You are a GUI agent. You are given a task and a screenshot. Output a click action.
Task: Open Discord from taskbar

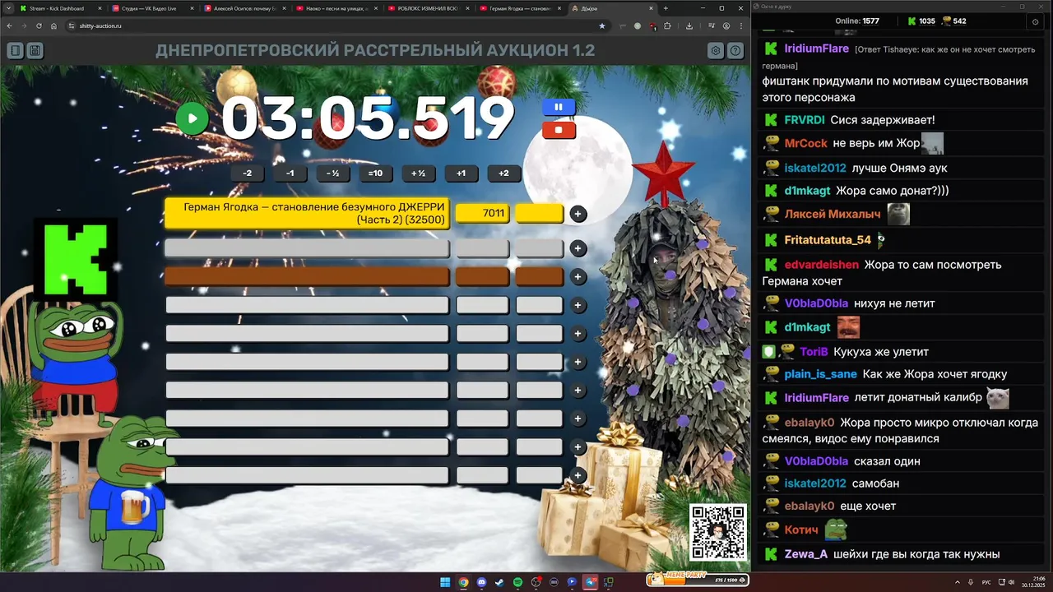[x=481, y=582]
